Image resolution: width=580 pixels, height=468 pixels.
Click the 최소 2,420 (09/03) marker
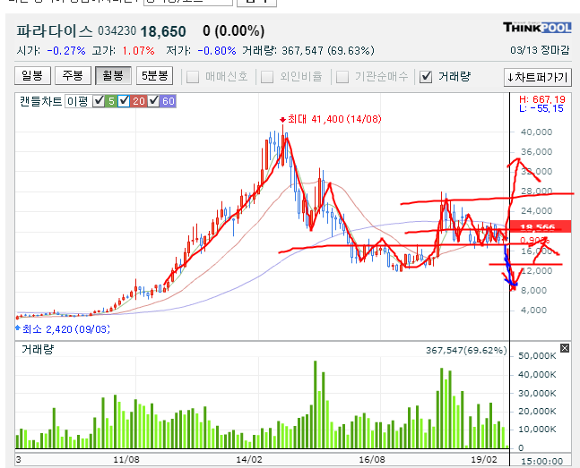[63, 328]
